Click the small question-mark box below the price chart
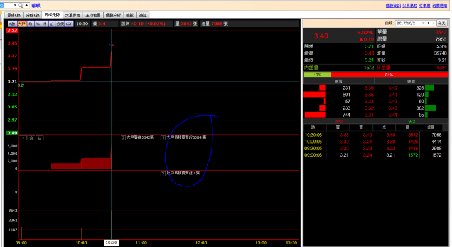This screenshot has height=247, width=452. pos(23,138)
